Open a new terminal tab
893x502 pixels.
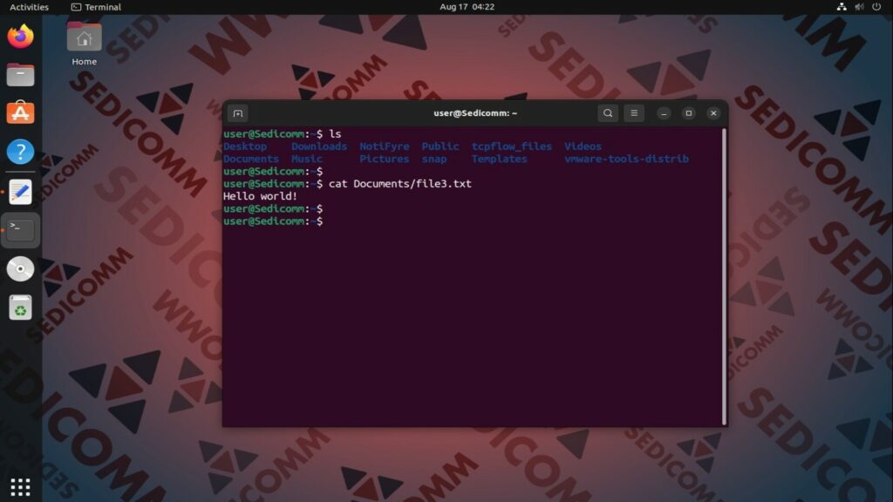click(x=238, y=113)
